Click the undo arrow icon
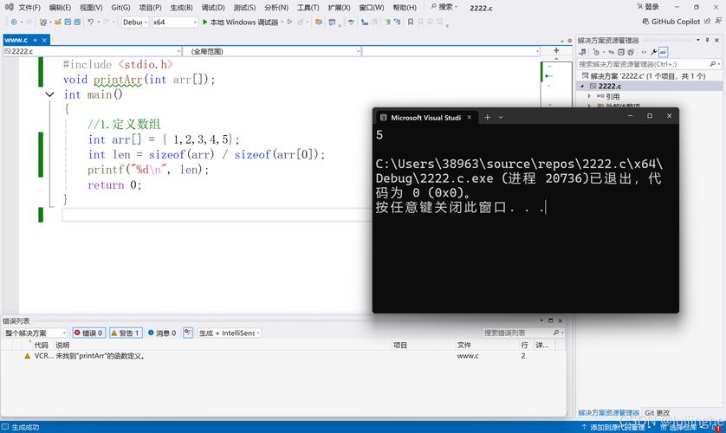The height and width of the screenshot is (433, 726). coord(91,22)
